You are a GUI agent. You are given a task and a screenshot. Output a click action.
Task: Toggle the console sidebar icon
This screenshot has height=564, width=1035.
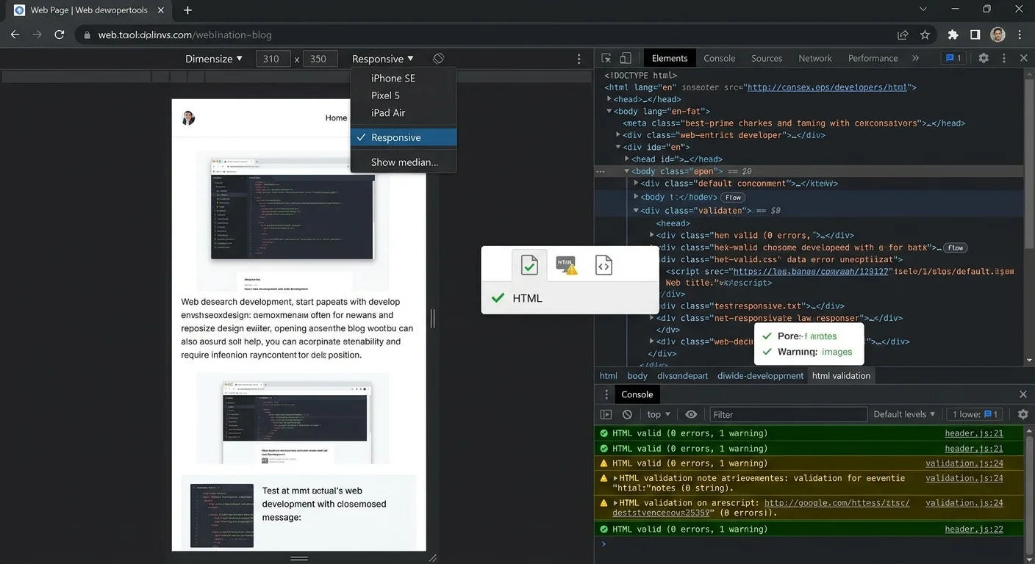coord(606,414)
